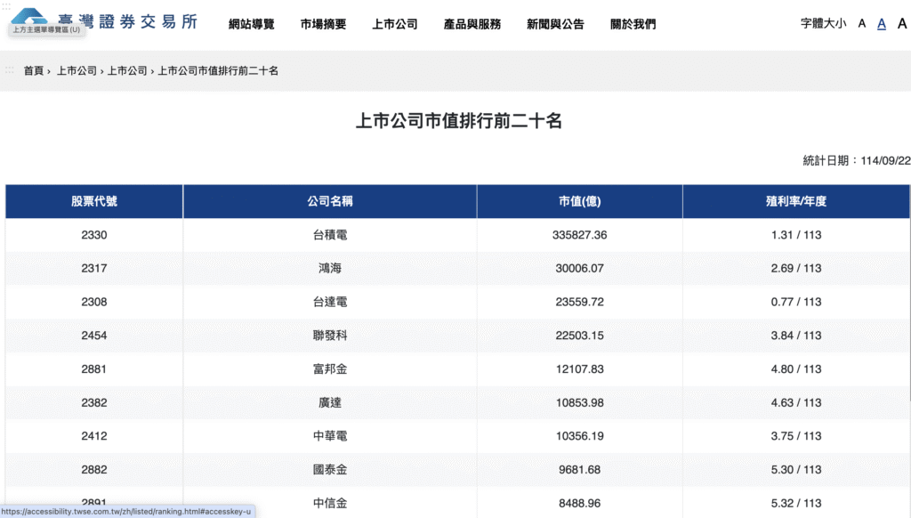Click the 首頁 breadcrumb link

[x=33, y=69]
